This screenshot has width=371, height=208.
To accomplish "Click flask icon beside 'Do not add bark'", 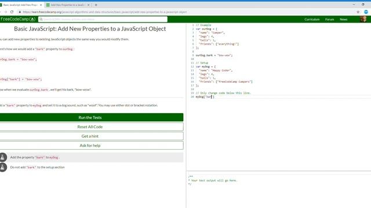I will 3,168.
